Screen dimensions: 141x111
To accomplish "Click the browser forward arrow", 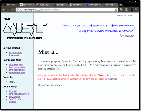I will (x=8, y=9).
